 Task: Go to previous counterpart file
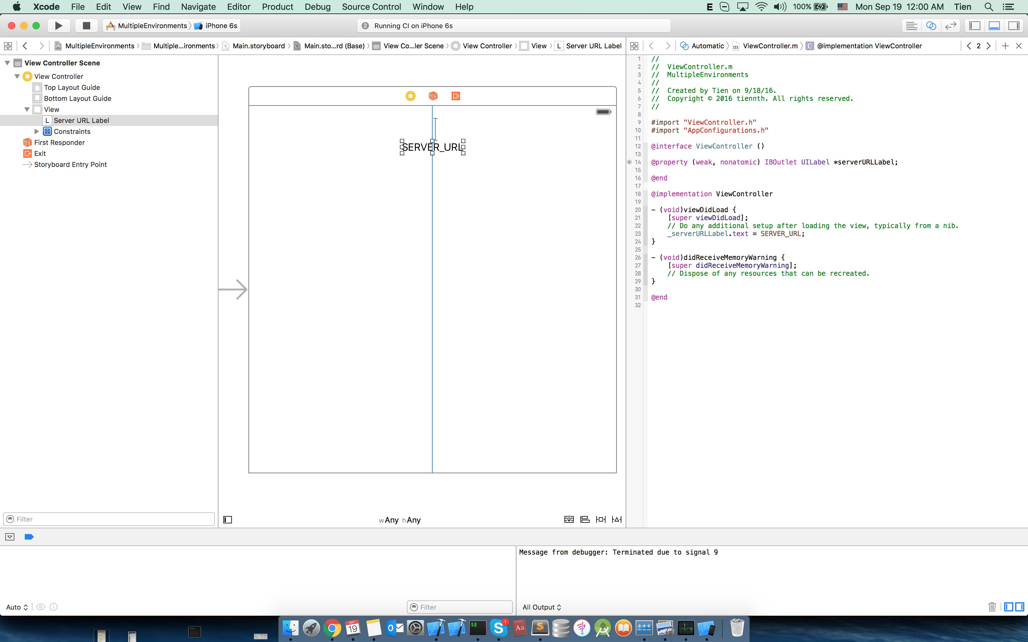(969, 46)
